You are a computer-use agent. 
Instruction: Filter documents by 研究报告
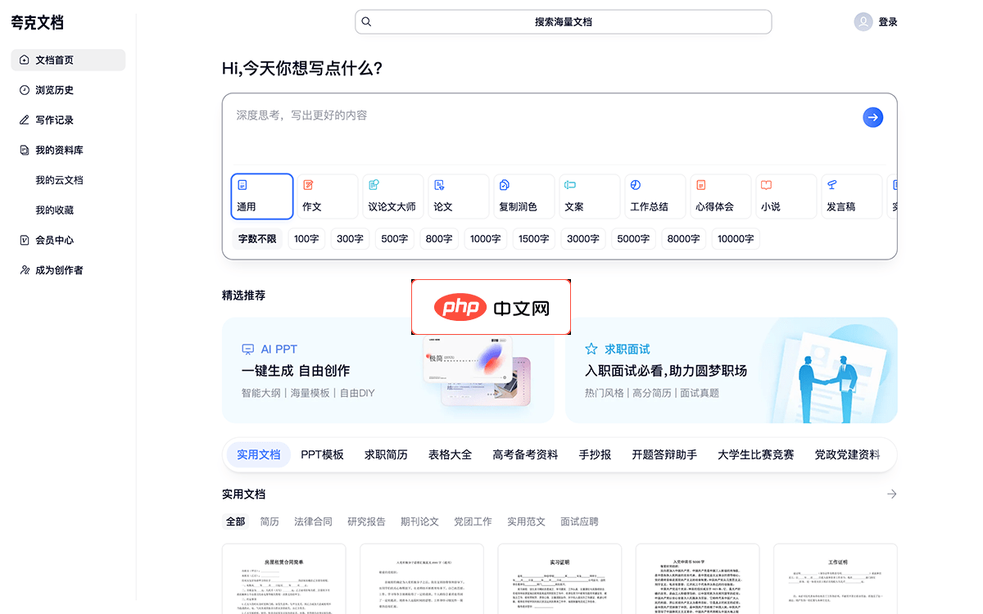[x=366, y=521]
